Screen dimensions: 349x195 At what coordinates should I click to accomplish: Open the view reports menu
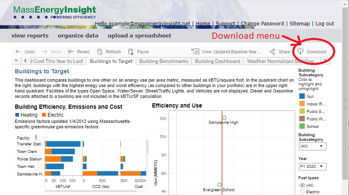tap(30, 35)
